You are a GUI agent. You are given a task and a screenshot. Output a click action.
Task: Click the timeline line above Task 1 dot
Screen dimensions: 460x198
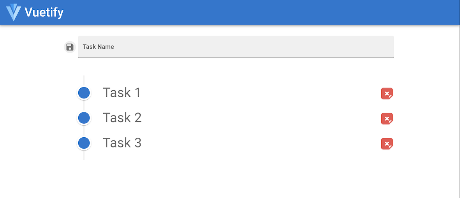coord(84,80)
